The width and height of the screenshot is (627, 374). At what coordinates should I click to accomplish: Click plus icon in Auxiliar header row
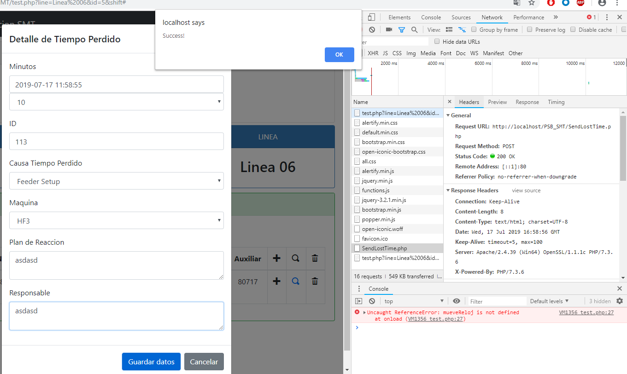[276, 259]
